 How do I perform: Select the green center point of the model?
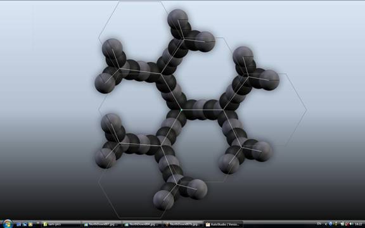[181, 110]
